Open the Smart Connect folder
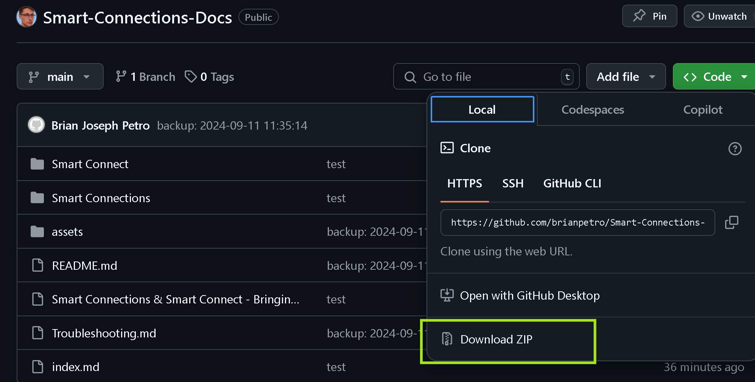Screen dimensions: 755x382 click(x=90, y=164)
